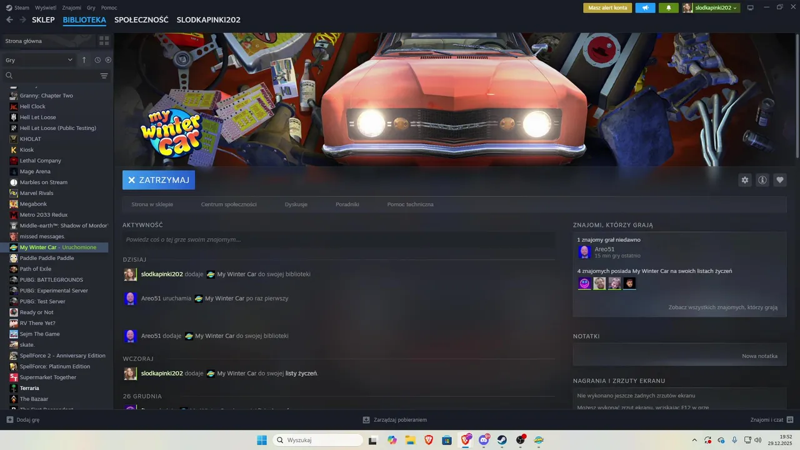Screen dimensions: 800x450
Task: Click Zobacz wszystkich znajomych, którzy grają
Action: (723, 307)
